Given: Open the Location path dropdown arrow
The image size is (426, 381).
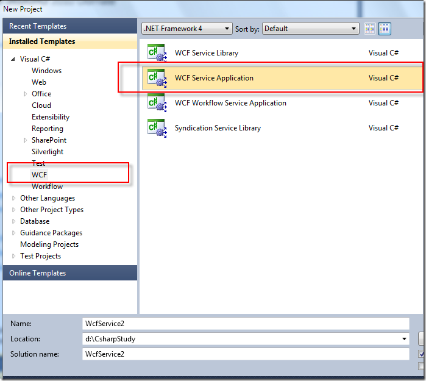Looking at the screenshot, I should tap(404, 339).
